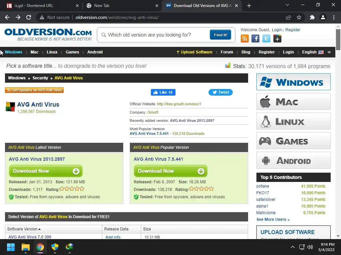This screenshot has width=341, height=255.
Task: Open the Games menu item
Action: (72, 52)
